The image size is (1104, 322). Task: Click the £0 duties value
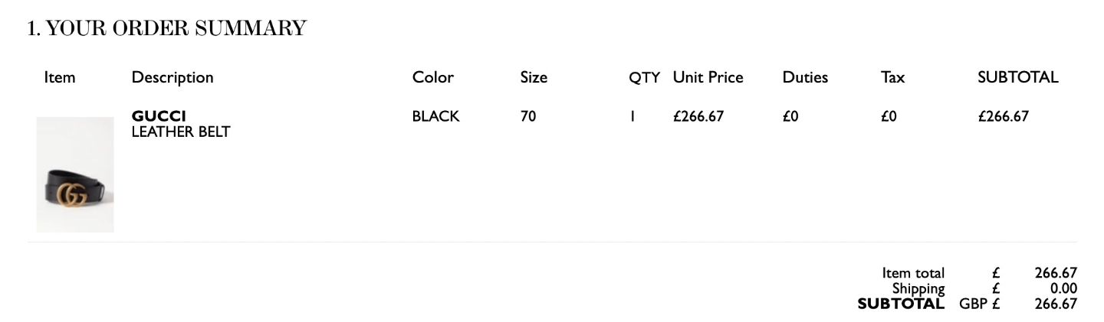click(x=790, y=117)
